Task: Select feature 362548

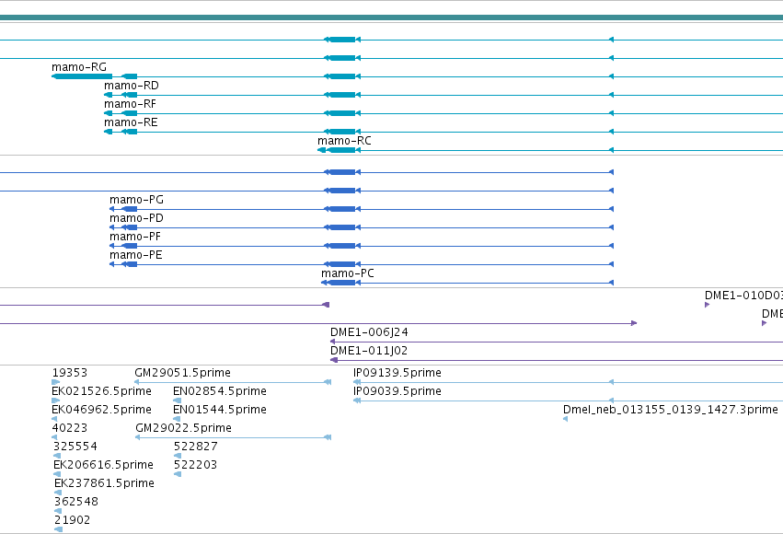Action: click(76, 502)
